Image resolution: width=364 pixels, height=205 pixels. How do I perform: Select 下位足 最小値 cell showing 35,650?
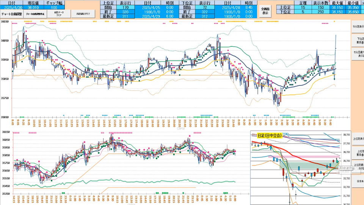pos(353,12)
